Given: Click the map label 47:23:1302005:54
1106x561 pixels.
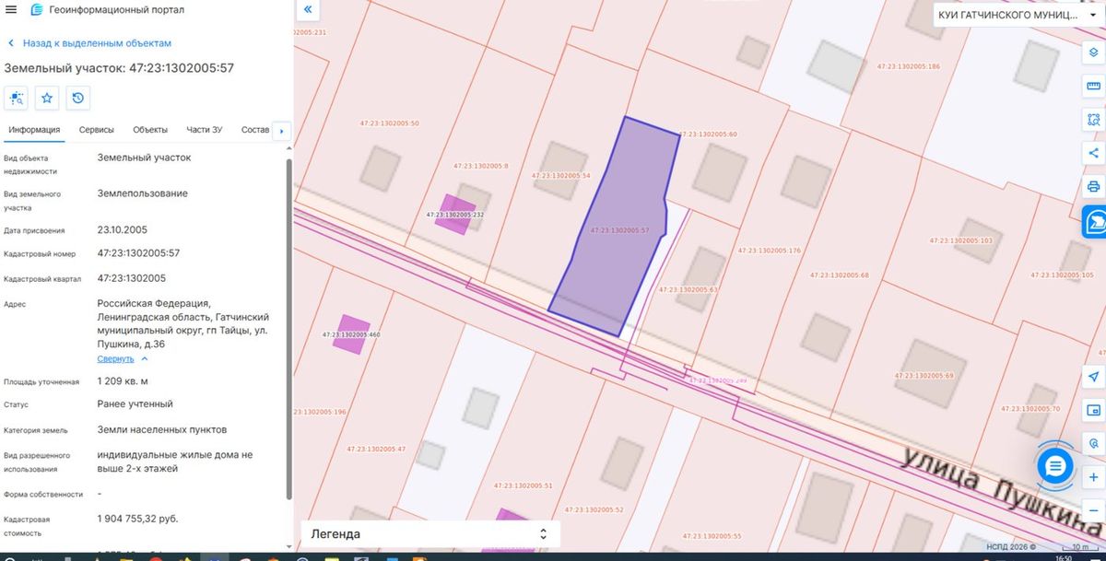Looking at the screenshot, I should [x=561, y=175].
